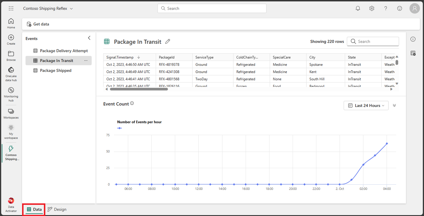The height and width of the screenshot is (216, 424).
Task: Collapse the Event Count chart section
Action: click(x=394, y=105)
